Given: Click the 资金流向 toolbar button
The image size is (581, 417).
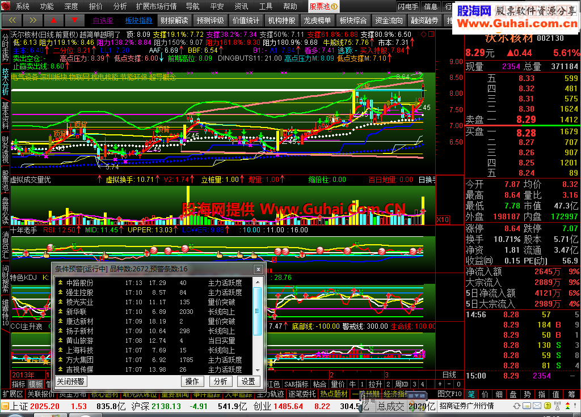Looking at the screenshot, I should [x=389, y=20].
